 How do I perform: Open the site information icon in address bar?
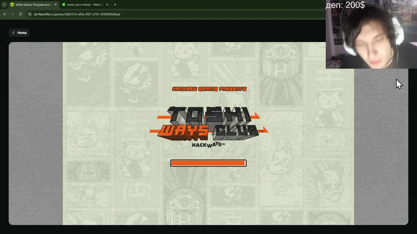pos(30,14)
